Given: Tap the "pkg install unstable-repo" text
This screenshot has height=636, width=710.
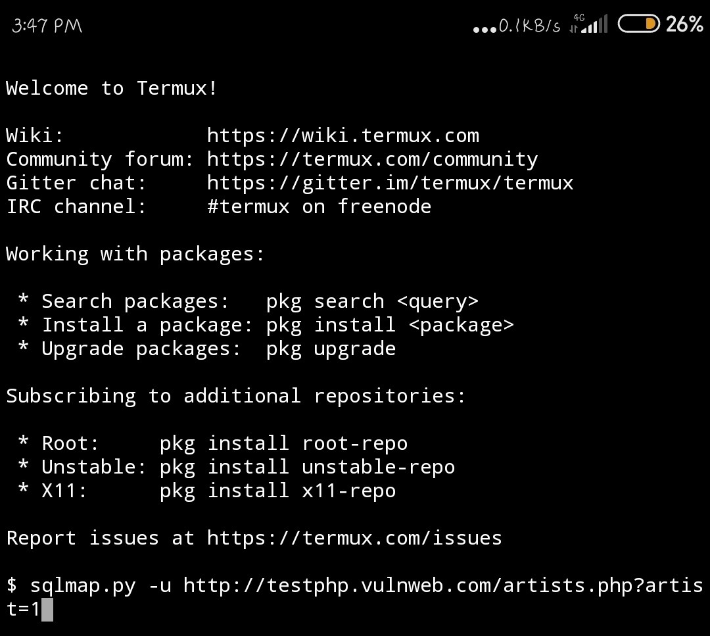Looking at the screenshot, I should click(x=307, y=467).
